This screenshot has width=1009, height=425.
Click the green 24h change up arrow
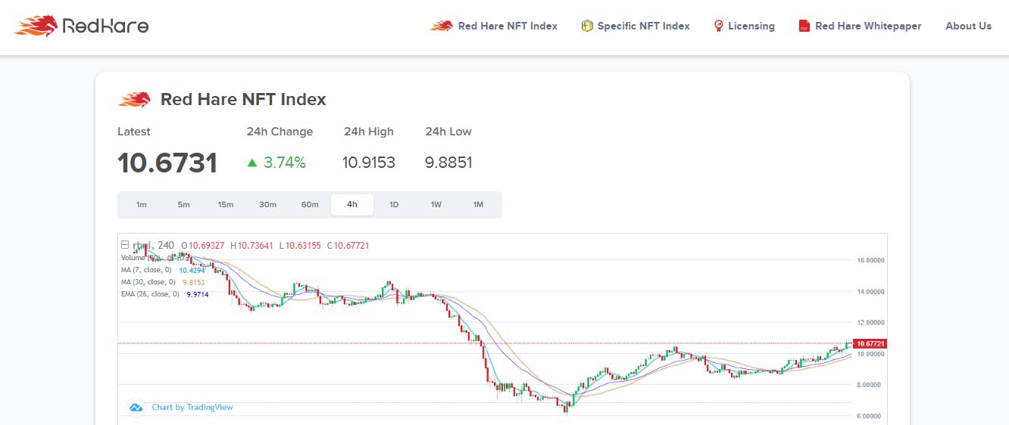coord(252,163)
